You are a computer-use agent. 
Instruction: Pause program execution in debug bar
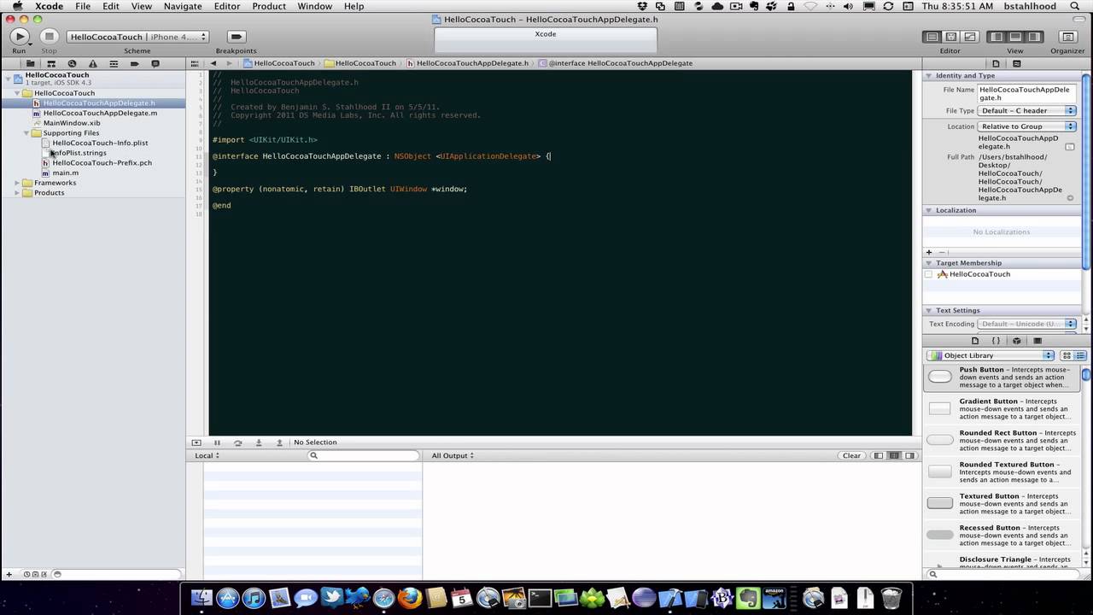pyautogui.click(x=217, y=442)
